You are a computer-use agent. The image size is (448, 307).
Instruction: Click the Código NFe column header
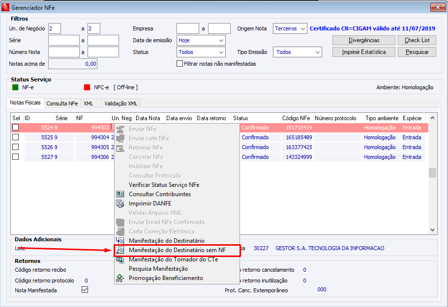[297, 118]
